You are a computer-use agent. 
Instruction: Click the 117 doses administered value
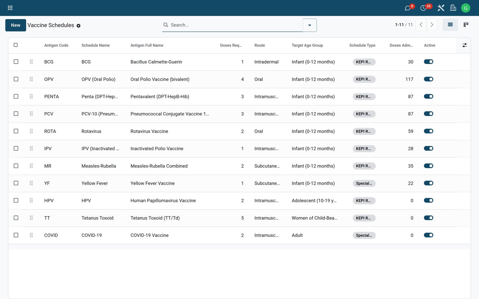[409, 79]
